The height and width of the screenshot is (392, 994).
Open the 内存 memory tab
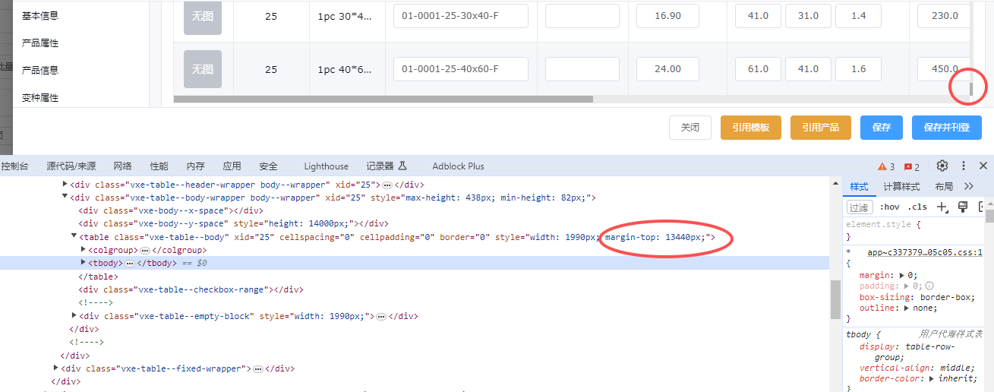point(195,166)
